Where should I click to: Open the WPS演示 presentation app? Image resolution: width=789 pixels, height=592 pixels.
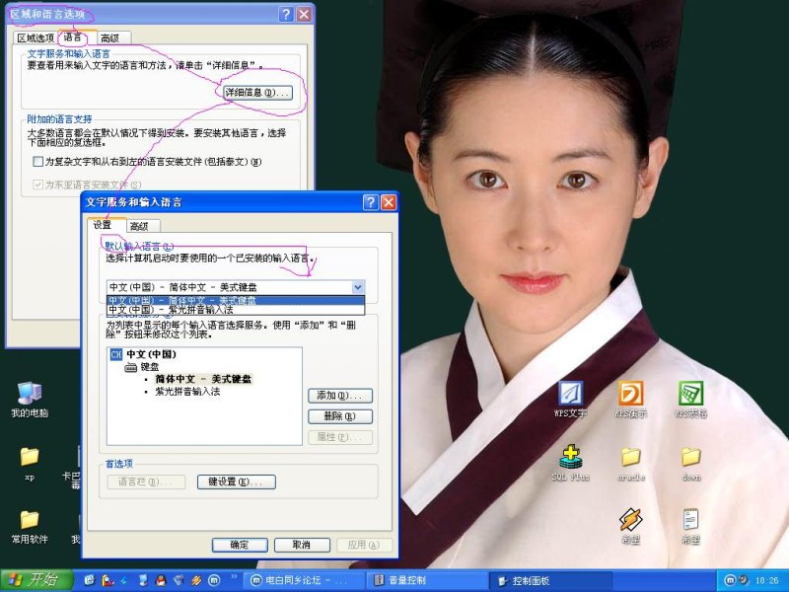pos(629,393)
